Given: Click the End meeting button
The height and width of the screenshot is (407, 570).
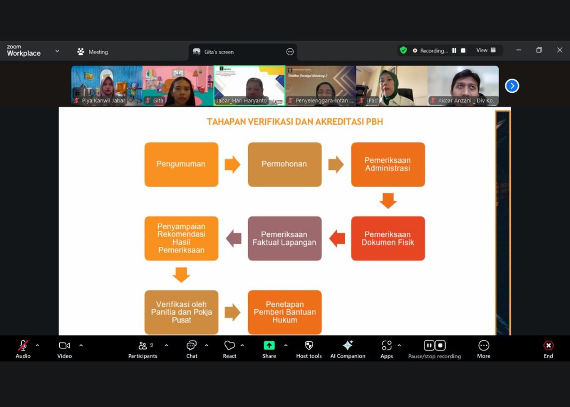Looking at the screenshot, I should pyautogui.click(x=548, y=349).
